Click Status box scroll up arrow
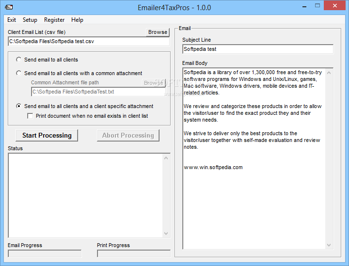This screenshot has height=266, width=349. pyautogui.click(x=166, y=158)
